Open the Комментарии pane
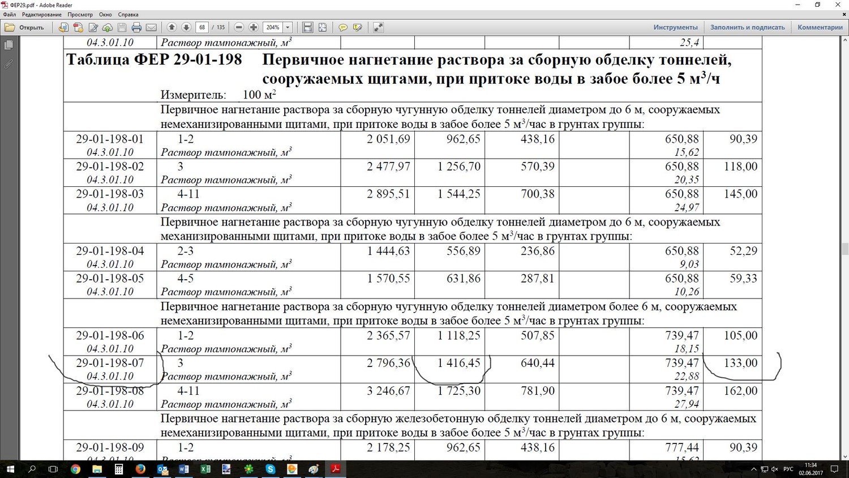 [820, 27]
